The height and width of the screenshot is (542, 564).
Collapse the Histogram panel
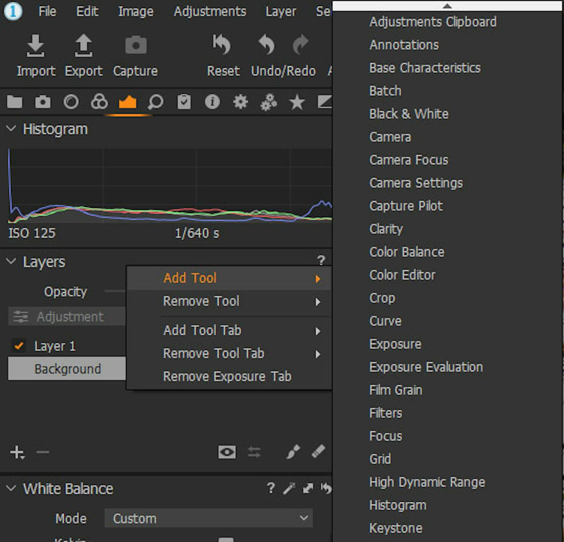(11, 129)
